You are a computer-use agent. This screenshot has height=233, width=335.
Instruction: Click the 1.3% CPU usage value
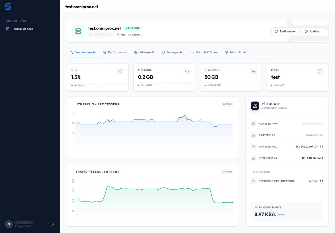click(x=76, y=77)
